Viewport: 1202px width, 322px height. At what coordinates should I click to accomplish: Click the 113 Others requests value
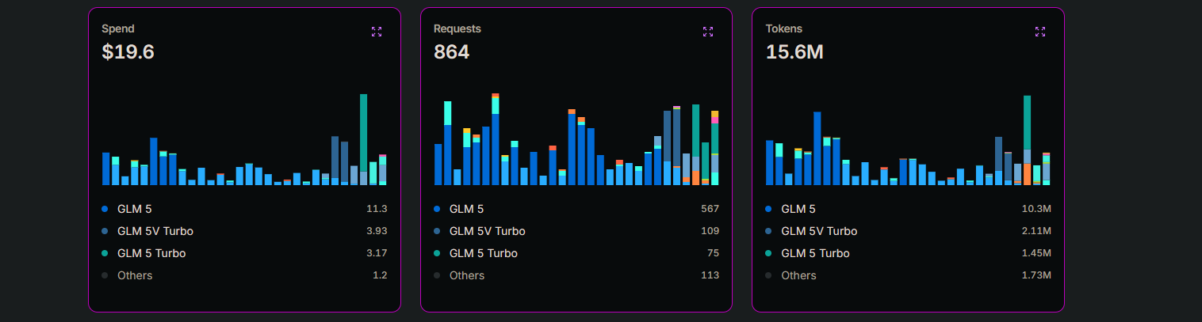coord(710,275)
